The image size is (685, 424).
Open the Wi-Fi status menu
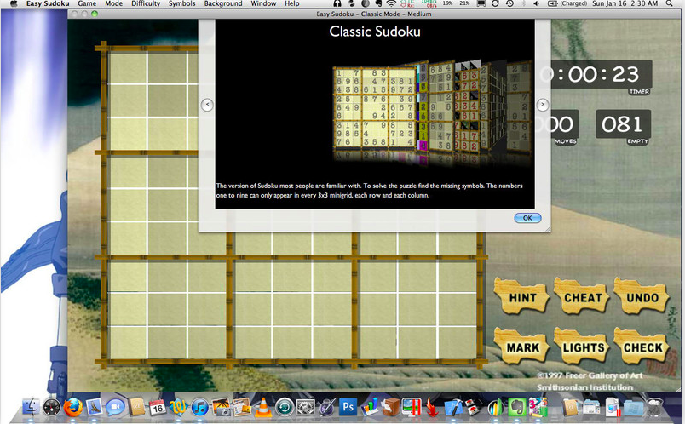coord(391,3)
